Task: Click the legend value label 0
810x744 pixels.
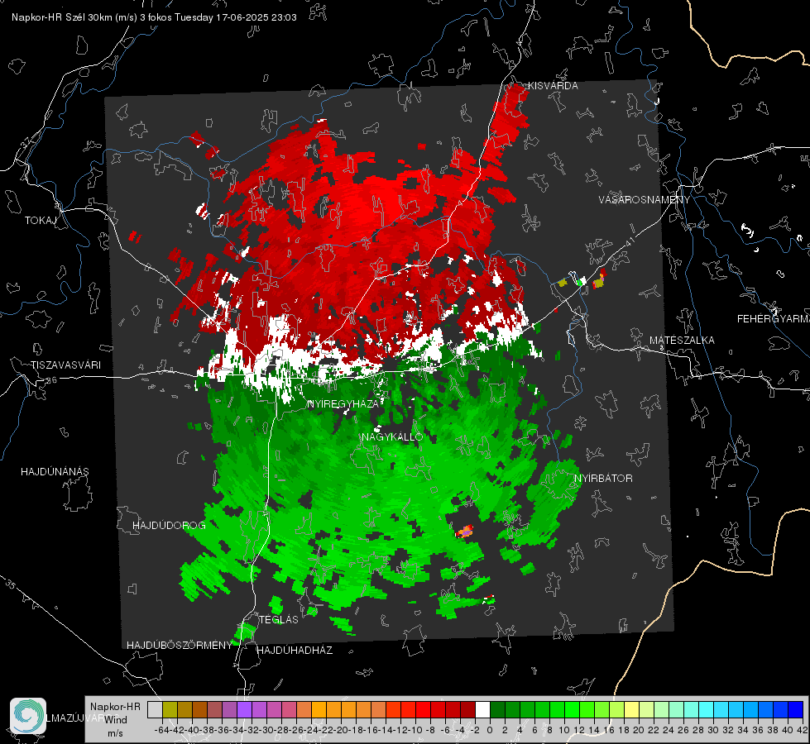Action: click(x=490, y=730)
